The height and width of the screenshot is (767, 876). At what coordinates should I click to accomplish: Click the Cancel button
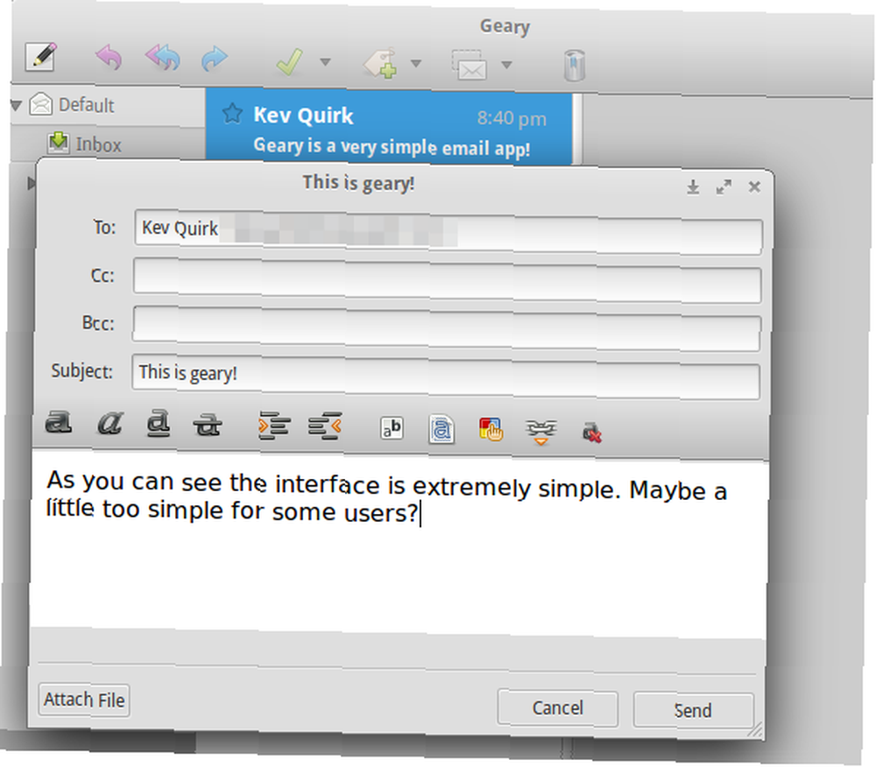[x=557, y=707]
